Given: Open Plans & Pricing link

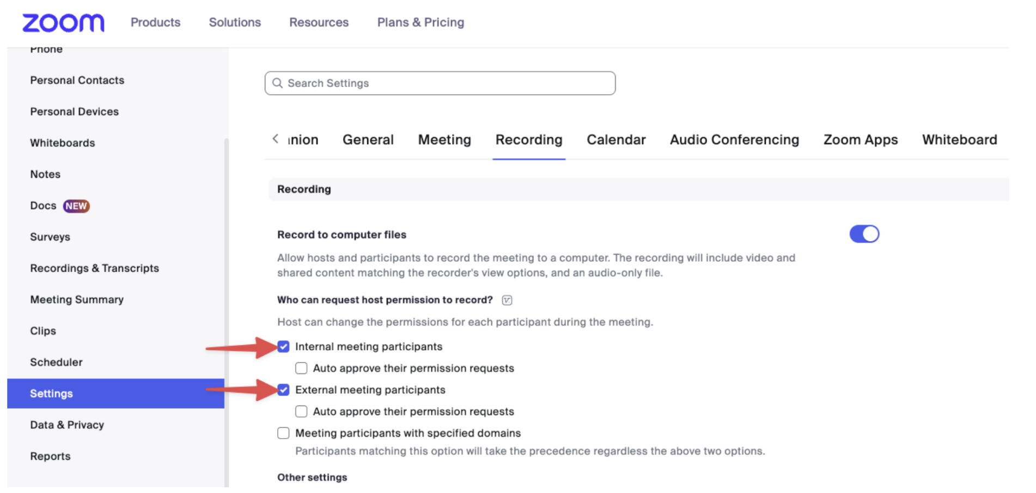Looking at the screenshot, I should (421, 22).
